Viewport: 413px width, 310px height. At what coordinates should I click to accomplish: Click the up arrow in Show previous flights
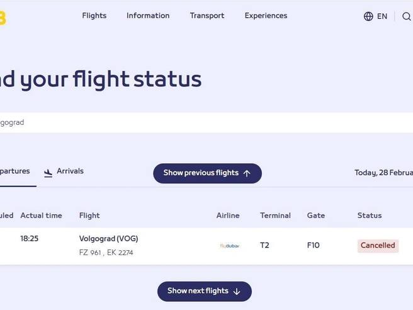247,173
